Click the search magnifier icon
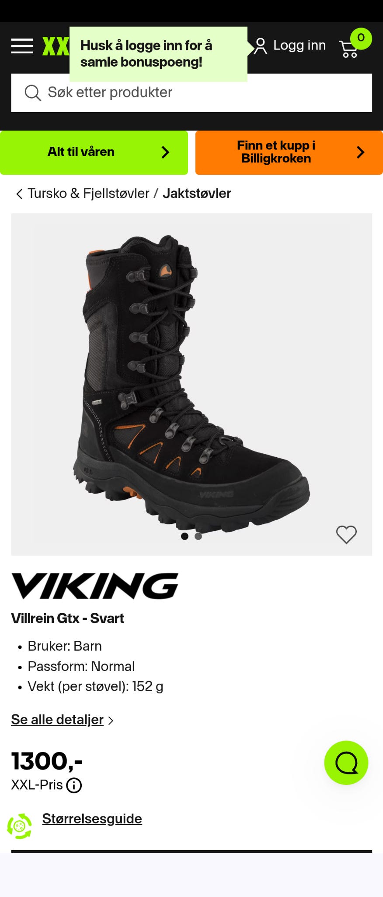The width and height of the screenshot is (383, 897). [33, 93]
